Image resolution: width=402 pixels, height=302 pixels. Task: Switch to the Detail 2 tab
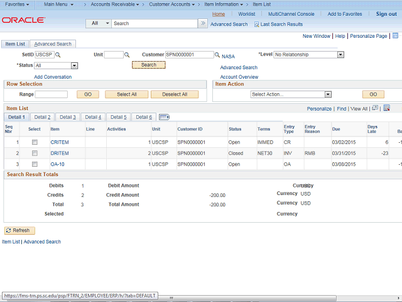[x=42, y=117]
